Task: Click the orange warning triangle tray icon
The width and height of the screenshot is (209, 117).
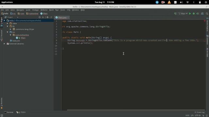Action: tap(169, 2)
